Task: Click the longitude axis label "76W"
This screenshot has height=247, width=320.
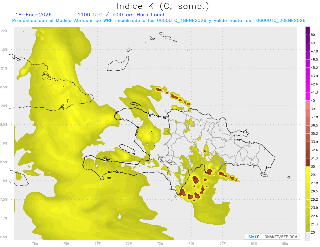Action: pyautogui.click(x=35, y=244)
